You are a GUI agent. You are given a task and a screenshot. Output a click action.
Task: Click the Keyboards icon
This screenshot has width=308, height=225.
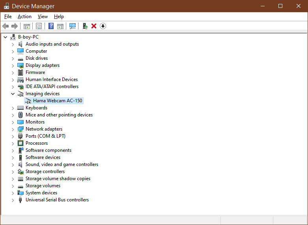21,108
